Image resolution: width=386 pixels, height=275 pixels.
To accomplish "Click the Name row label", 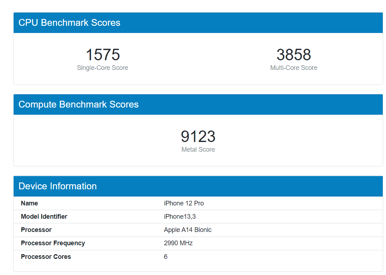I will pos(29,203).
